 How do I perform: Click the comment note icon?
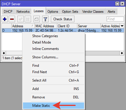click(37, 19)
